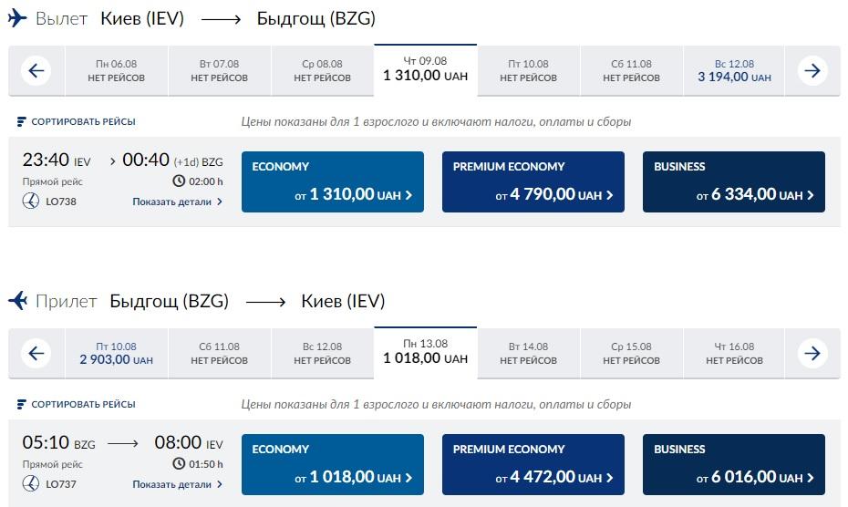The height and width of the screenshot is (507, 848).
Task: Choose Business fare 6 016,00 UAH
Action: (734, 464)
